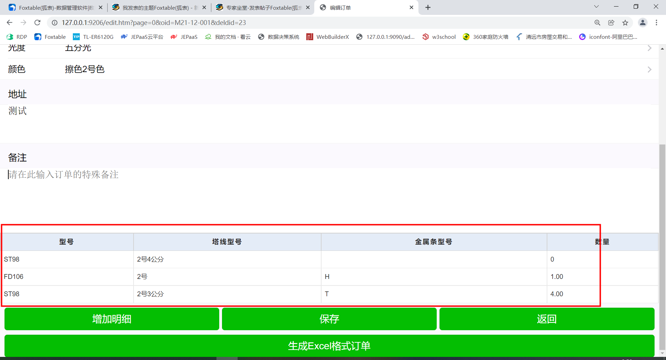Close the Foxtable(狐表)-数据管理软件 tab
This screenshot has width=666, height=360.
point(101,7)
